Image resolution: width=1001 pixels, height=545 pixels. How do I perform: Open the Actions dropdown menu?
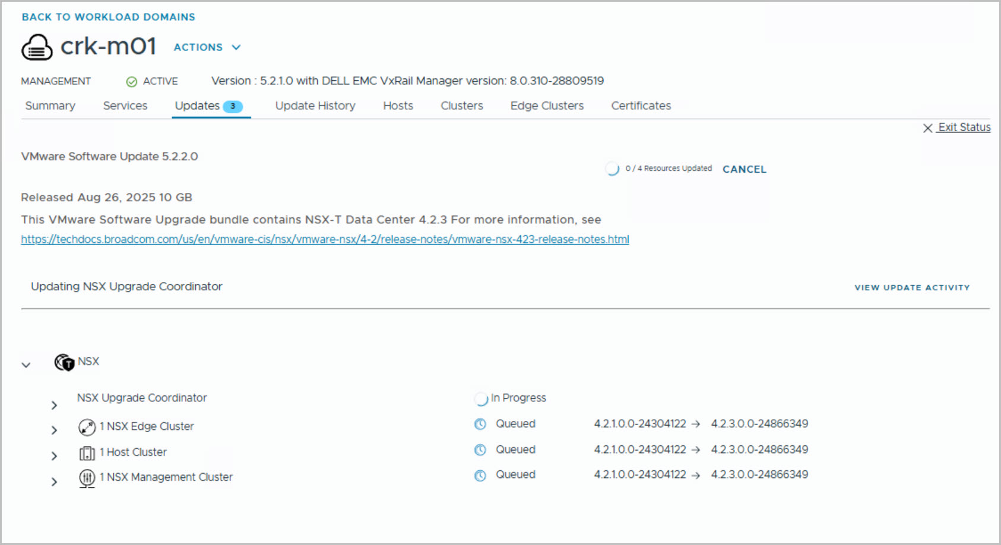(x=207, y=47)
